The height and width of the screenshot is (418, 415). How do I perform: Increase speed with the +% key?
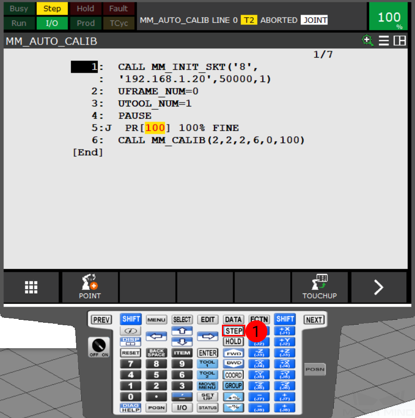point(234,397)
